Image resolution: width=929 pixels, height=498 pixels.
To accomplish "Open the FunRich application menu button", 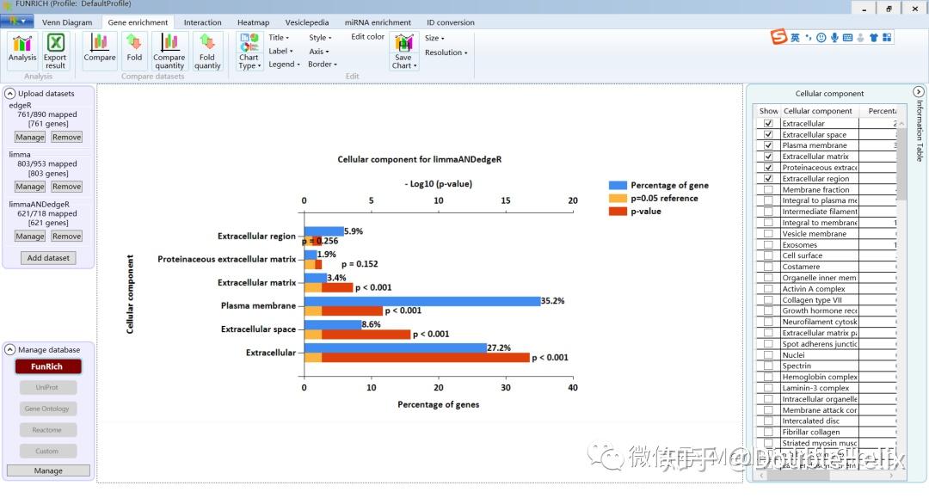I will (16, 22).
